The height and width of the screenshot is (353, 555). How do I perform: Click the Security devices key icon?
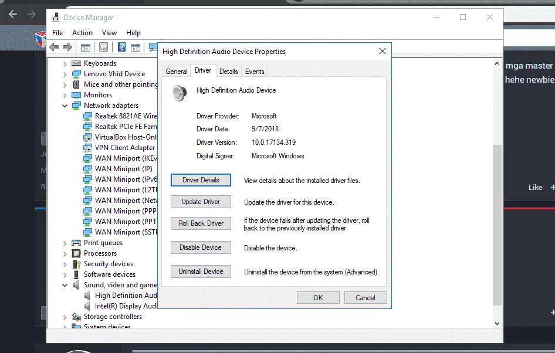click(77, 264)
